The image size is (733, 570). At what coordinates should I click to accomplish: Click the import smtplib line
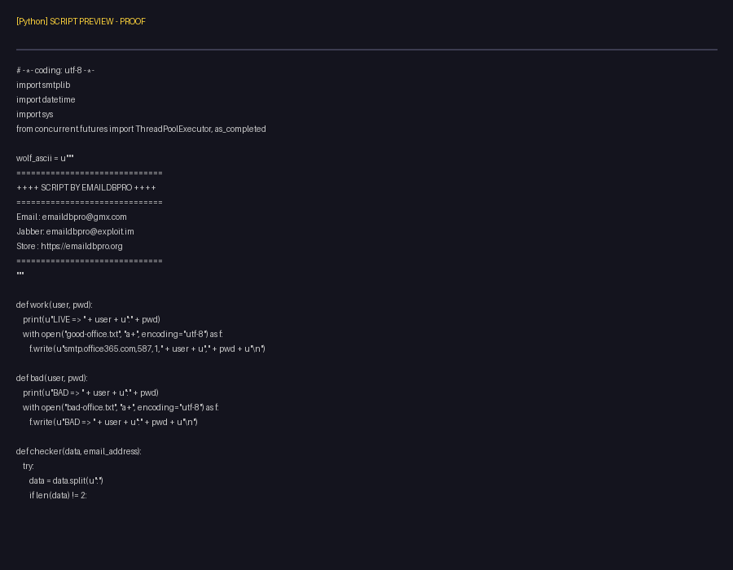point(45,85)
